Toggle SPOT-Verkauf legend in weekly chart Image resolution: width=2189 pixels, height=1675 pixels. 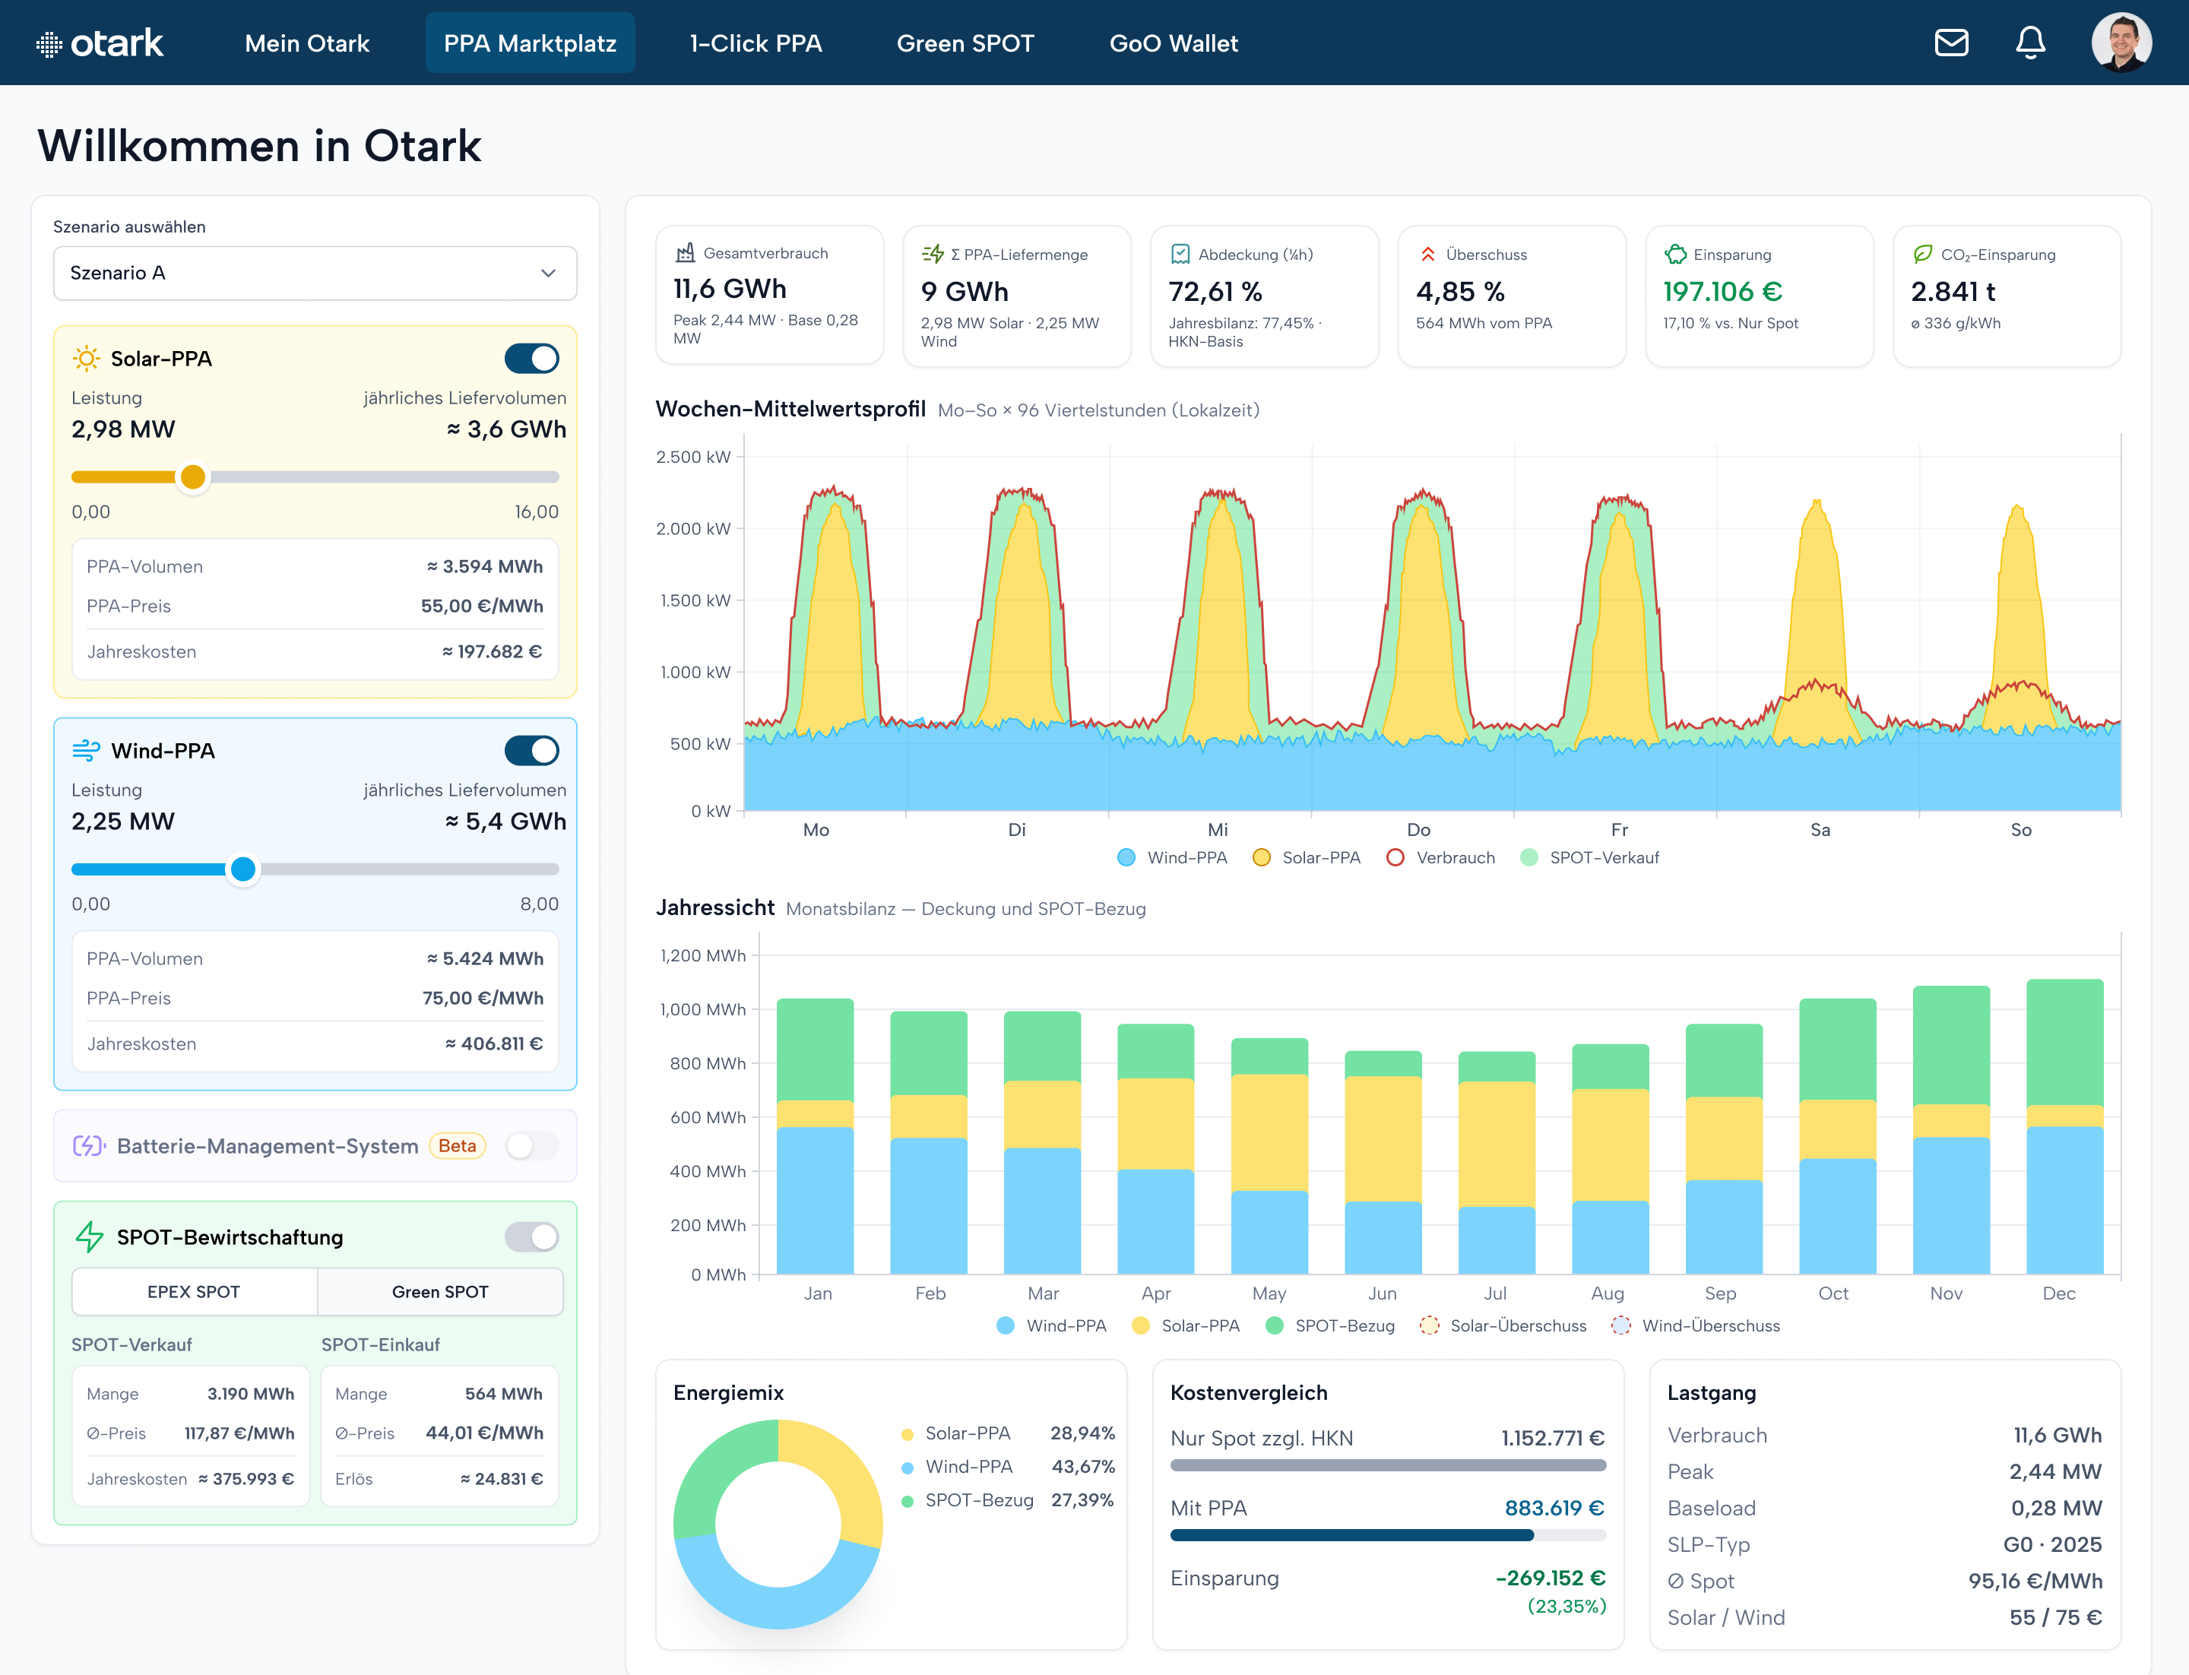1589,857
